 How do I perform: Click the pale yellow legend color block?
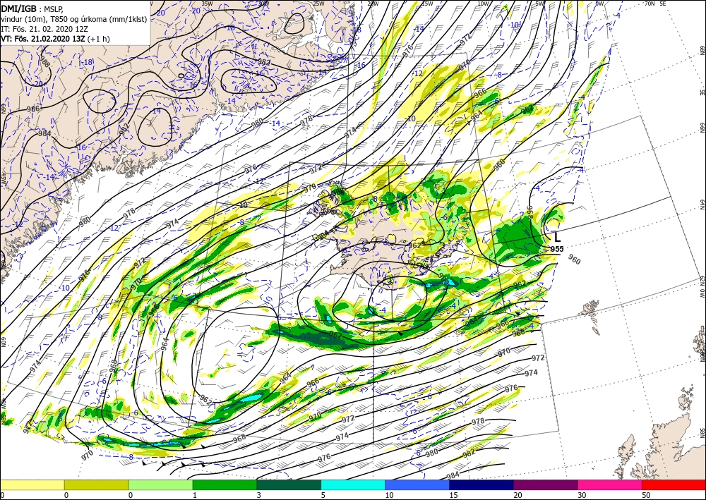(32, 484)
